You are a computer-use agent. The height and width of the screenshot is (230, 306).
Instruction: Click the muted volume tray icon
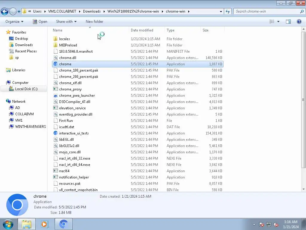click(x=276, y=225)
